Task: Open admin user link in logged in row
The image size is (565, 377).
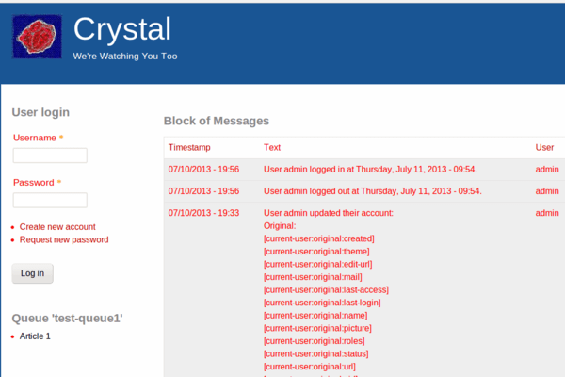Action: coord(547,170)
